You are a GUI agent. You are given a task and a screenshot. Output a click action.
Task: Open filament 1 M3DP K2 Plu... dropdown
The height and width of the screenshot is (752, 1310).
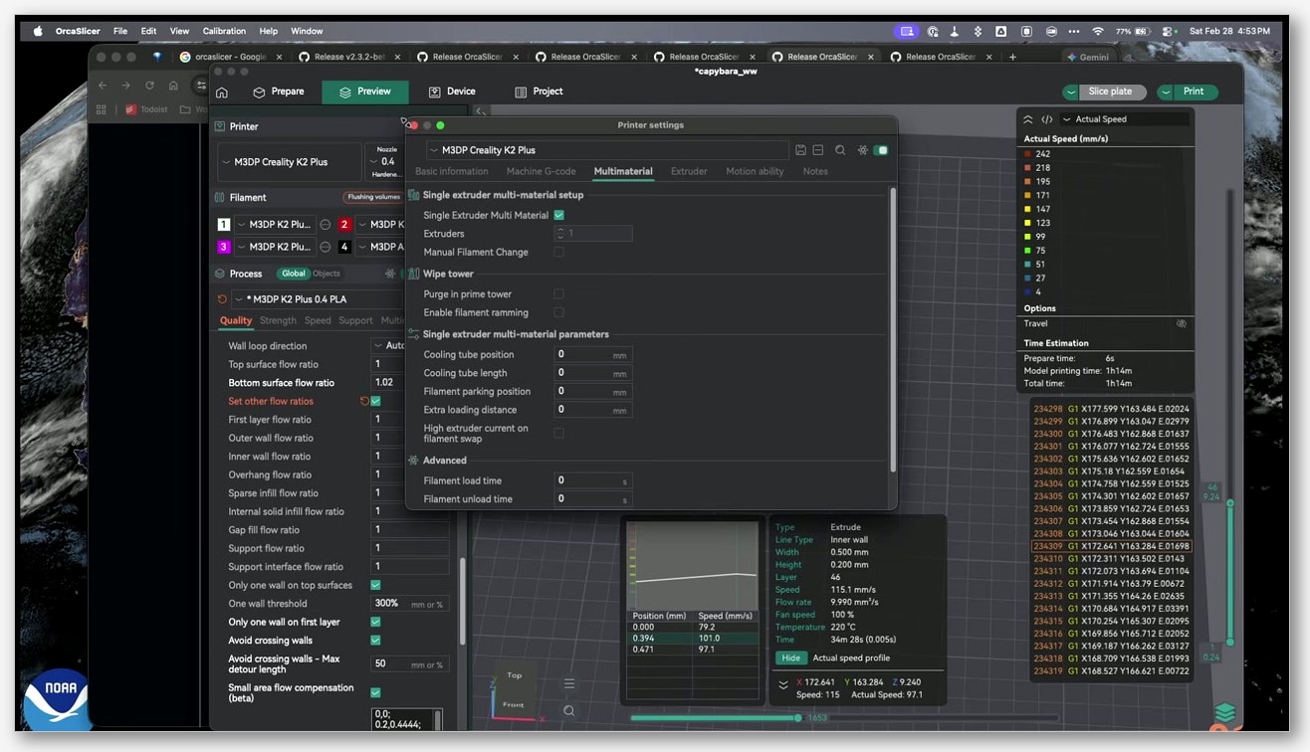point(276,225)
